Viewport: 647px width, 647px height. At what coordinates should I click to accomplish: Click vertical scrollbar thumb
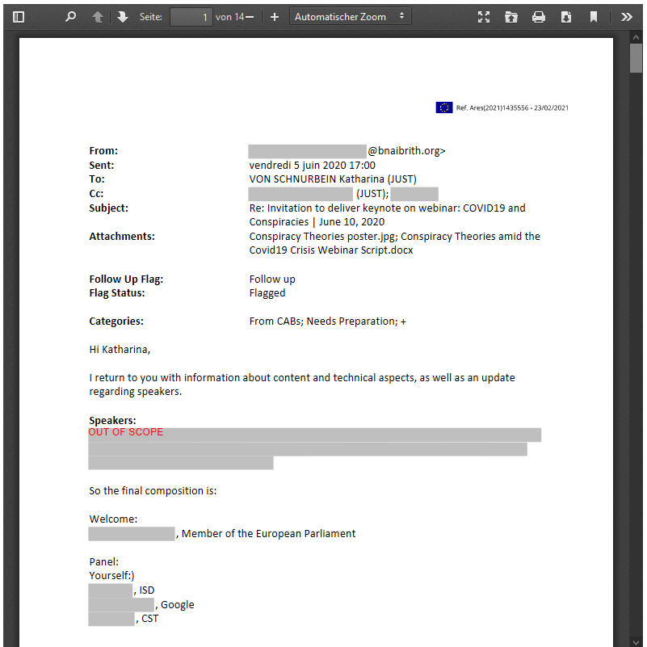pyautogui.click(x=636, y=58)
